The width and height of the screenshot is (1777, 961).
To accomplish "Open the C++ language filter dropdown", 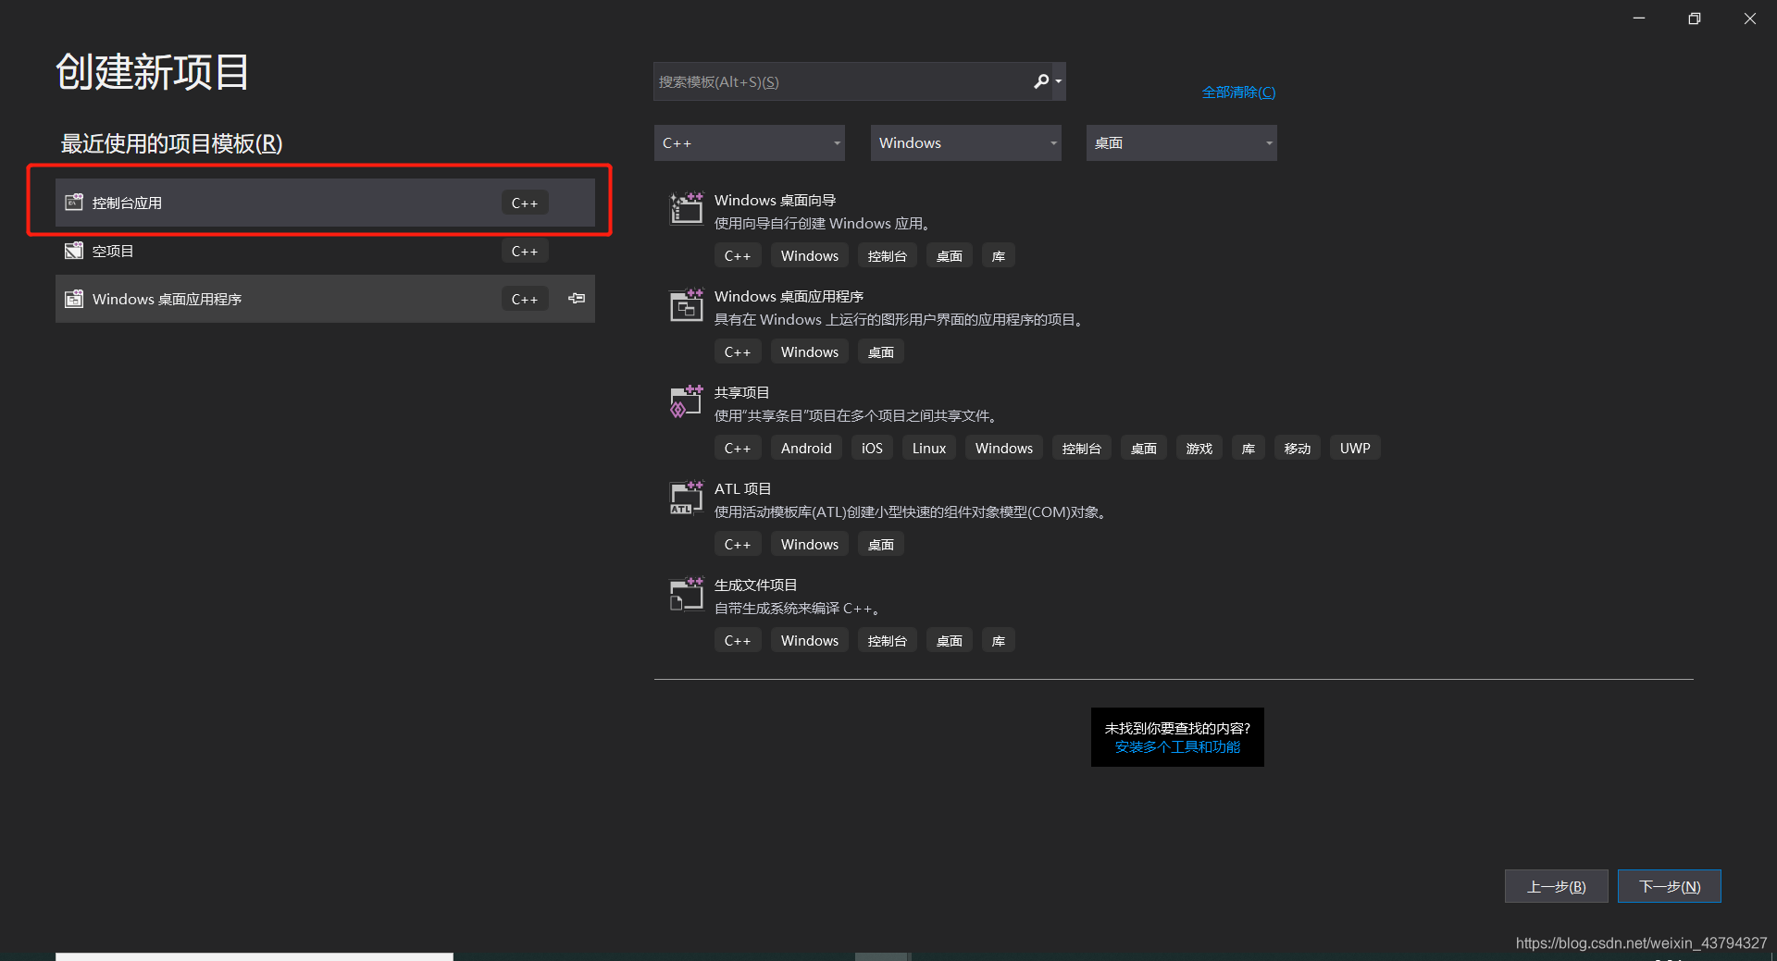I will [750, 142].
